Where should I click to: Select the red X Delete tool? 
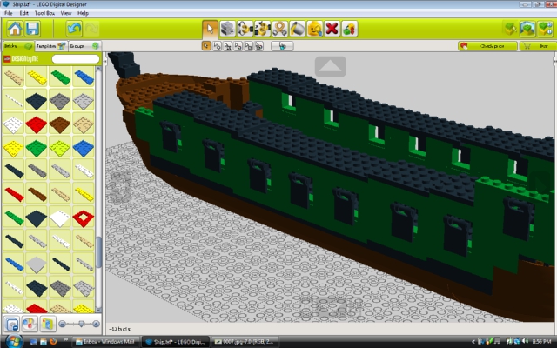332,29
